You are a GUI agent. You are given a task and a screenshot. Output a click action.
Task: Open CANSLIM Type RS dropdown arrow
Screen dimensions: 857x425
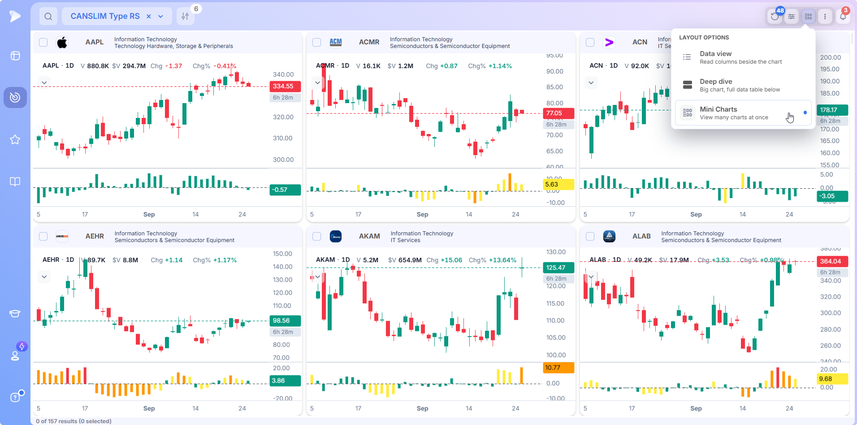(161, 17)
